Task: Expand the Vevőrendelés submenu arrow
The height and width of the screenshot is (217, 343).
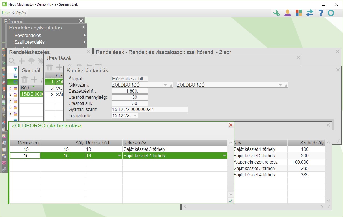Action: pos(85,35)
